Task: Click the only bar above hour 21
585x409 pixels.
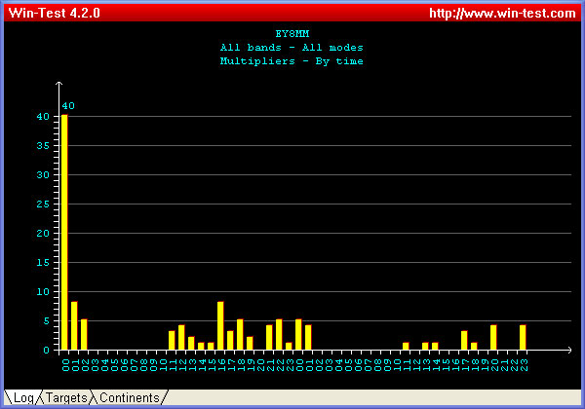Action: click(x=269, y=338)
